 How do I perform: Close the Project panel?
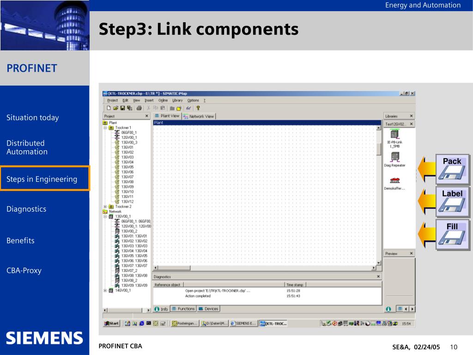(x=147, y=116)
